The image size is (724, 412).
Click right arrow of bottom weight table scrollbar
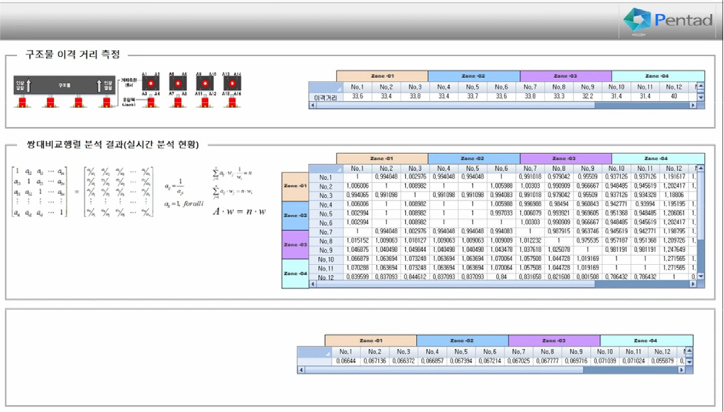click(681, 370)
